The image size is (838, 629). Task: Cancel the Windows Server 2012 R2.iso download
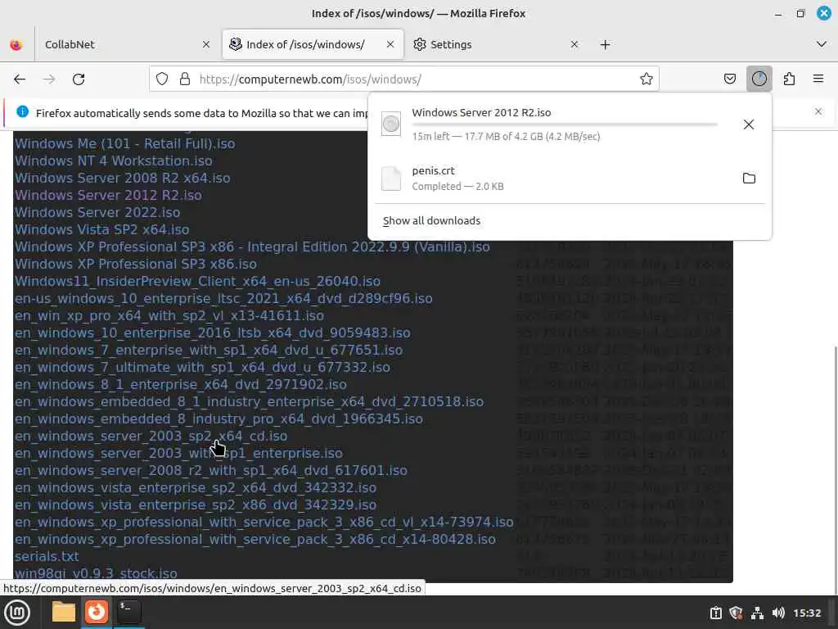pyautogui.click(x=749, y=124)
